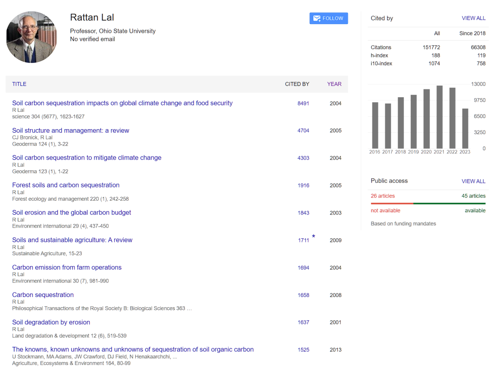The image size is (493, 371).
Task: Click the Follow button with envelope icon
Action: click(328, 18)
